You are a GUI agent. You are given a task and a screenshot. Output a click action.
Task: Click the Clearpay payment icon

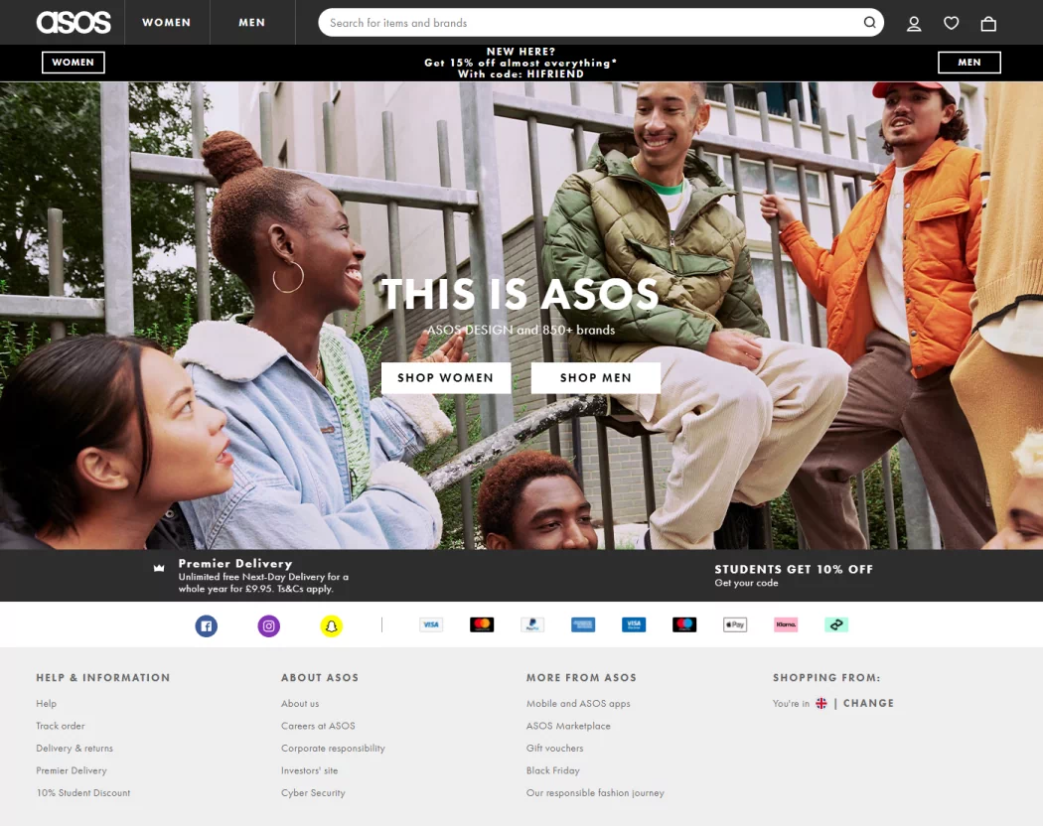(836, 624)
